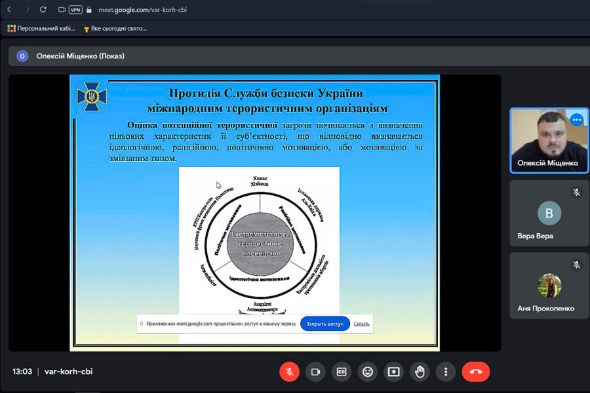Screen dimensions: 590x393
Task: Click the Ідеологічно мотивоване diagram label
Action: (259, 279)
